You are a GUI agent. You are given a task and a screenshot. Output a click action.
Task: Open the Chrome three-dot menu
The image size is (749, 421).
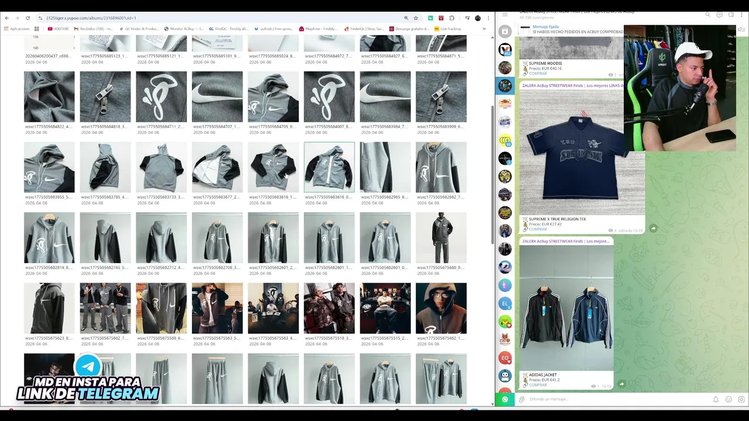[x=488, y=18]
